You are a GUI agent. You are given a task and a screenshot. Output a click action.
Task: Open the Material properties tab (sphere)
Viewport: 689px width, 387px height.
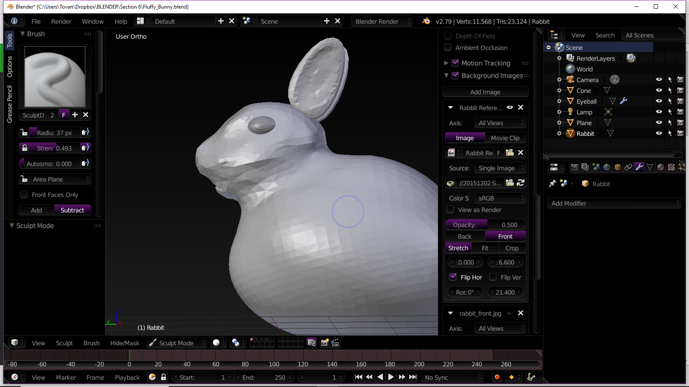point(661,167)
